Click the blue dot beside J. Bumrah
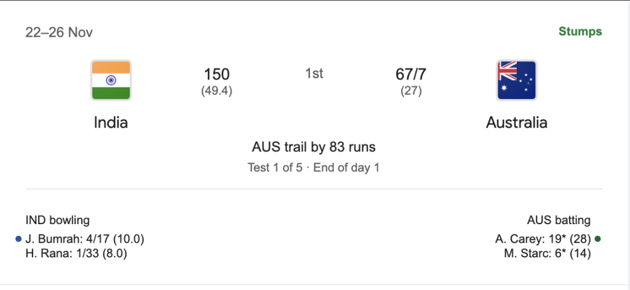 coord(18,239)
